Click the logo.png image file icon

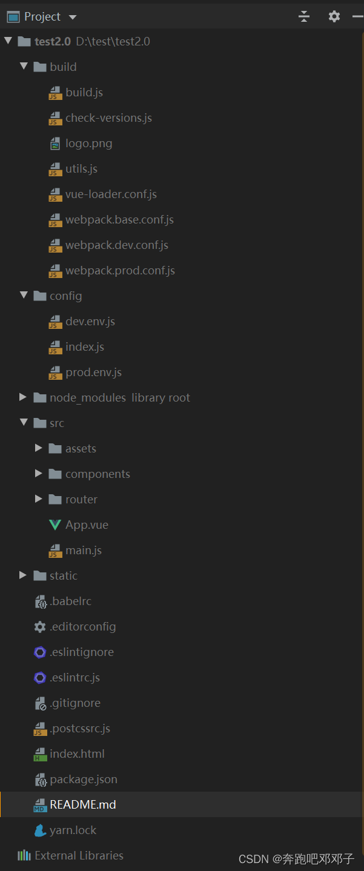click(x=55, y=144)
